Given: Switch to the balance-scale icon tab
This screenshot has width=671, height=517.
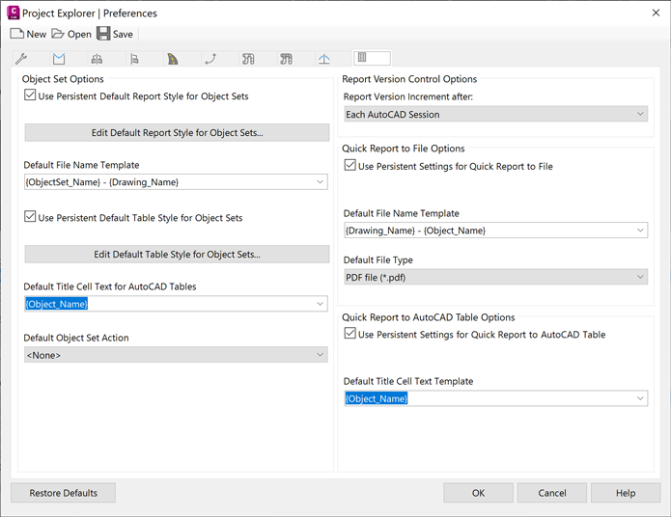Looking at the screenshot, I should pos(97,59).
